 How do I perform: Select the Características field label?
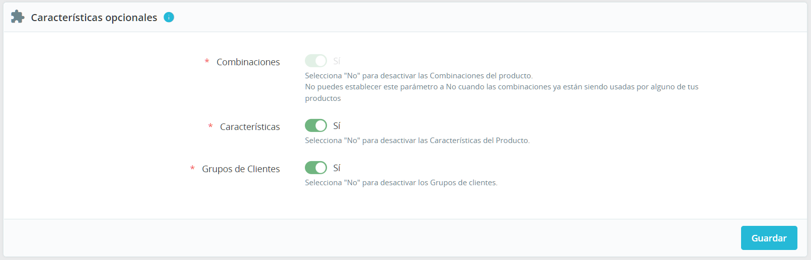(x=250, y=126)
